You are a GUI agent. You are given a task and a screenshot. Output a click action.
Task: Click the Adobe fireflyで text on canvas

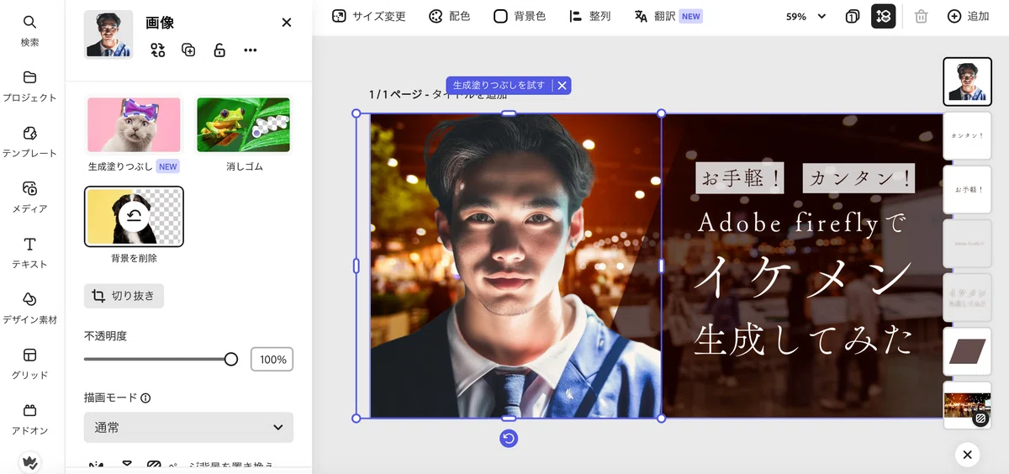801,223
